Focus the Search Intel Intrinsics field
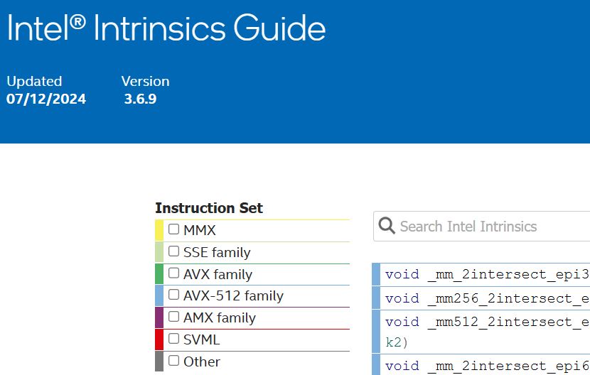The width and height of the screenshot is (590, 375). 490,227
